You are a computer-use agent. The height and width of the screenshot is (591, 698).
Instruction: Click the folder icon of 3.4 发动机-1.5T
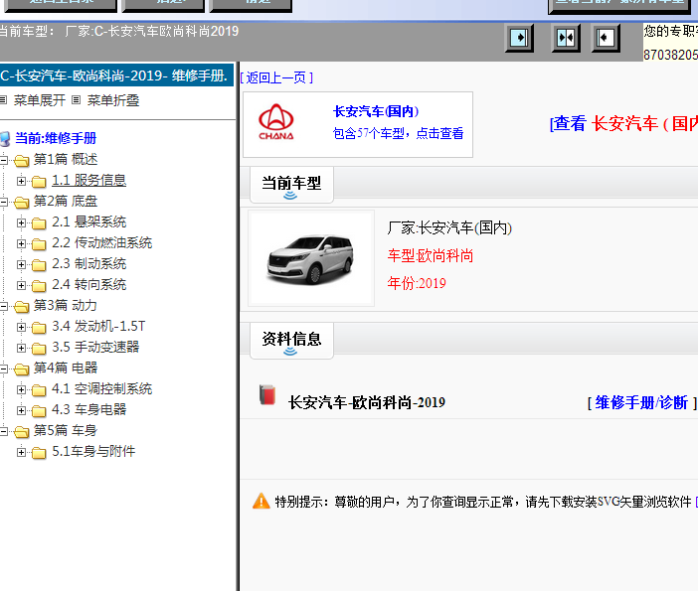(39, 328)
